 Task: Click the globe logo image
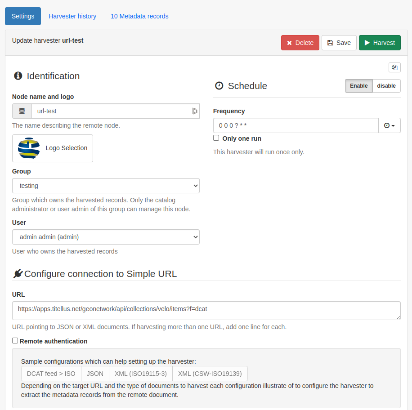[x=29, y=148]
